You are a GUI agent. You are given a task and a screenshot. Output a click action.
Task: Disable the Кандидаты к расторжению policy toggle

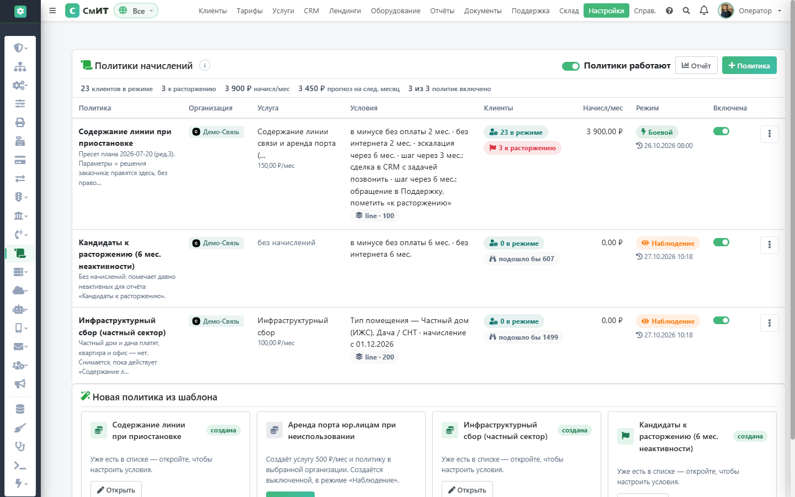pyautogui.click(x=721, y=242)
